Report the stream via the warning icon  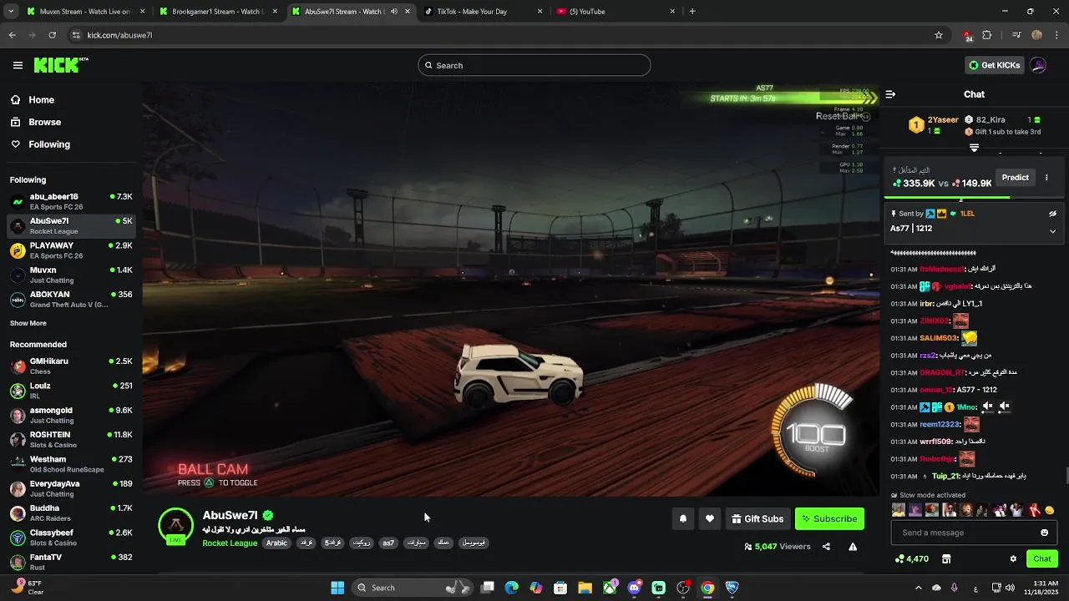coord(853,547)
